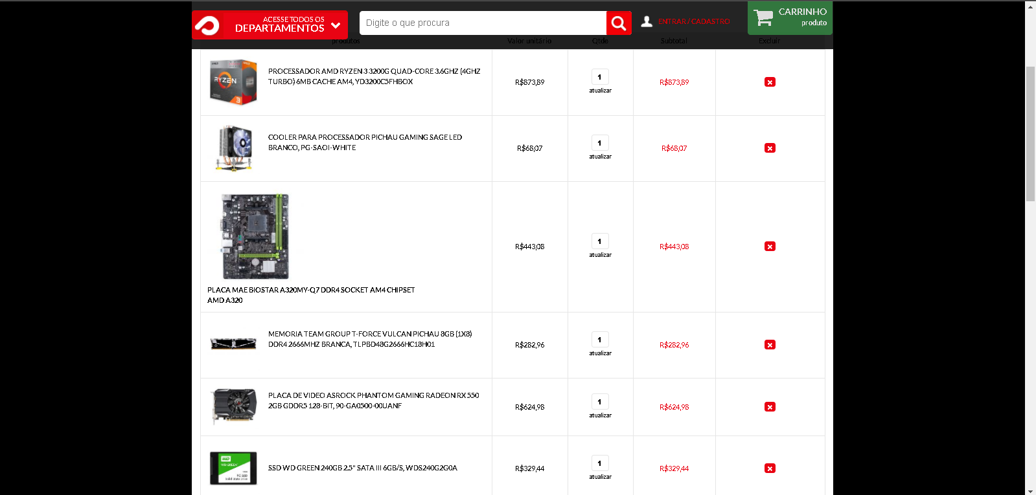Open Placa de Video ASRock Phantom title
The image size is (1036, 495).
tap(374, 401)
